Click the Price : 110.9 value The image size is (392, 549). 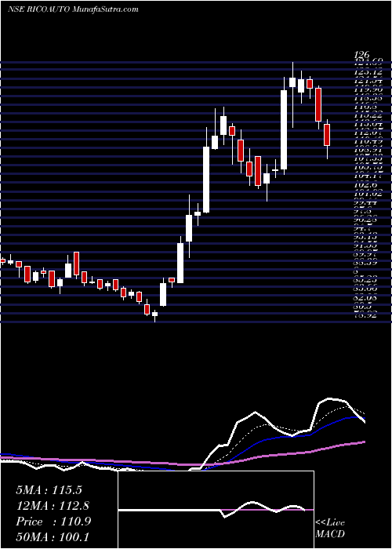tap(53, 522)
